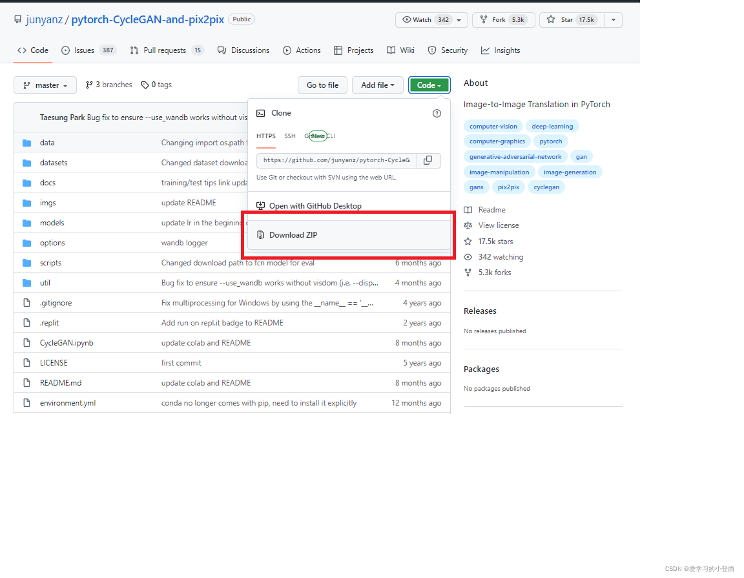
Task: Select the SSH clone tab
Action: coord(290,136)
